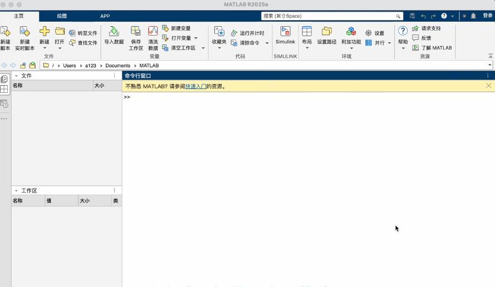Screen dimensions: 495x287
Task: Click the Open (打开) folder icon
Action: coord(60,31)
